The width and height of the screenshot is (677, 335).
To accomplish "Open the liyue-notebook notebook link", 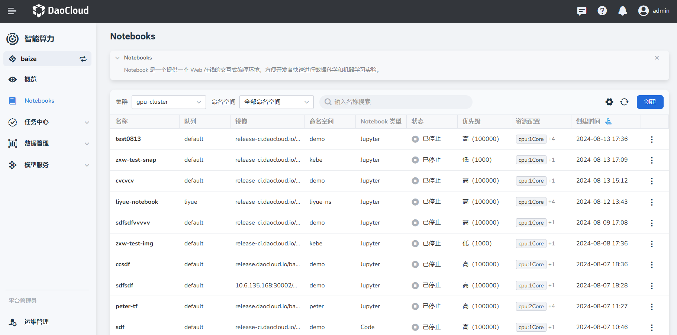I will [137, 202].
